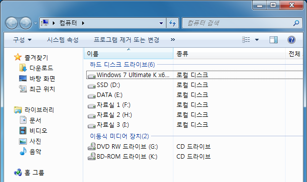Image resolution: width=307 pixels, height=182 pixels.
Task: Open 바탕 화면 in the sidebar
Action: click(42, 79)
